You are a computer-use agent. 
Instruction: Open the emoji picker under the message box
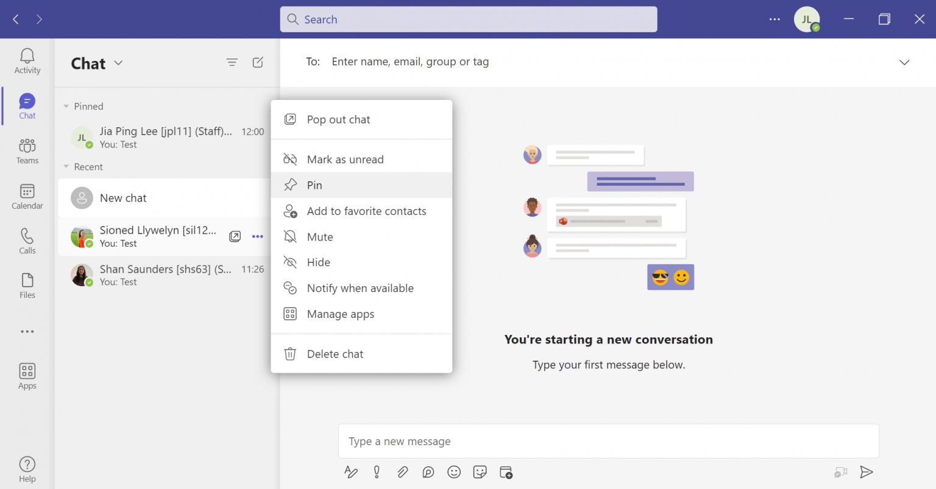click(453, 472)
